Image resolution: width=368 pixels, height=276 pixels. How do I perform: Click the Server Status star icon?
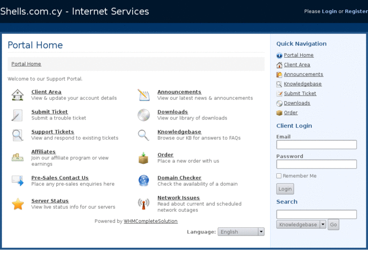tap(18, 204)
